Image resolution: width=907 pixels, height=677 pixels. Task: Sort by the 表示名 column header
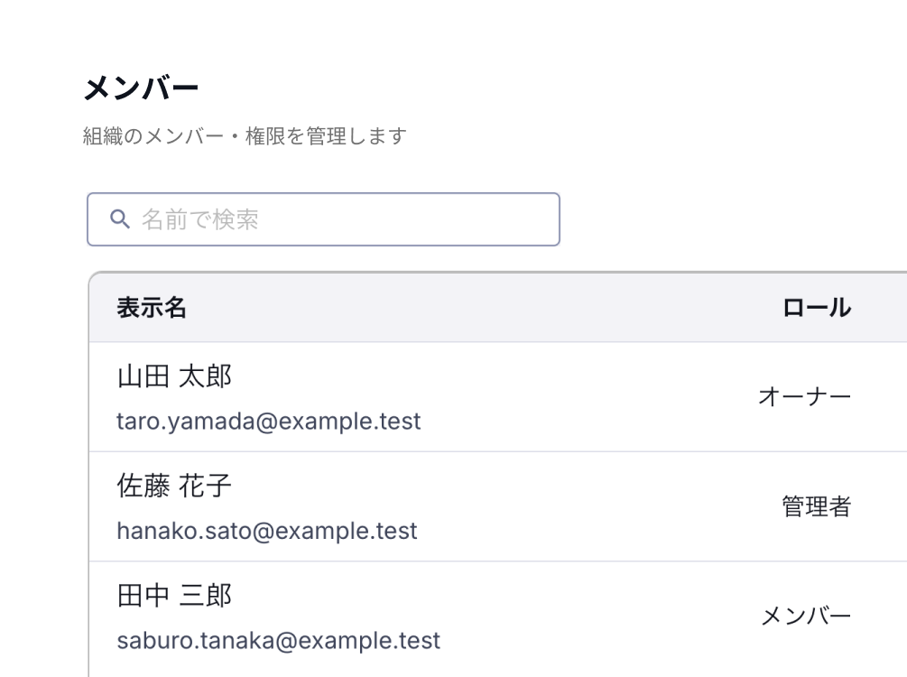(152, 308)
